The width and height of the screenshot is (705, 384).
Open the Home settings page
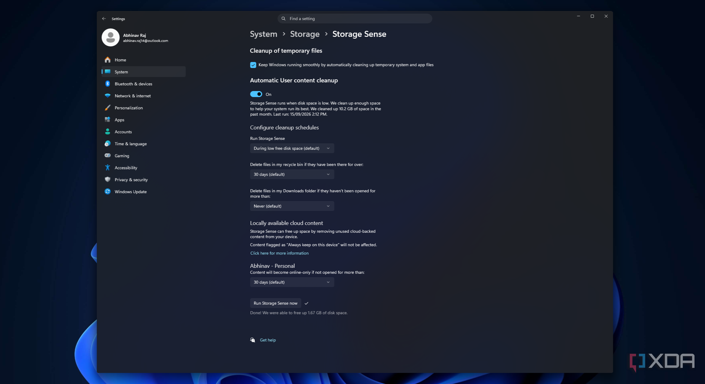(143, 60)
